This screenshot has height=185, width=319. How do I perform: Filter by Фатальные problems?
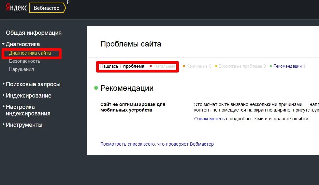point(164,66)
